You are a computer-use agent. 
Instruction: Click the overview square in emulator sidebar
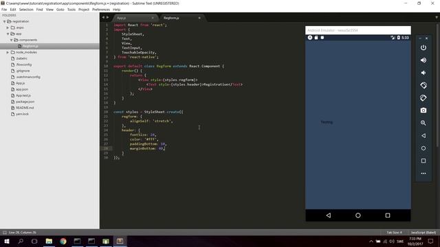pos(423,161)
